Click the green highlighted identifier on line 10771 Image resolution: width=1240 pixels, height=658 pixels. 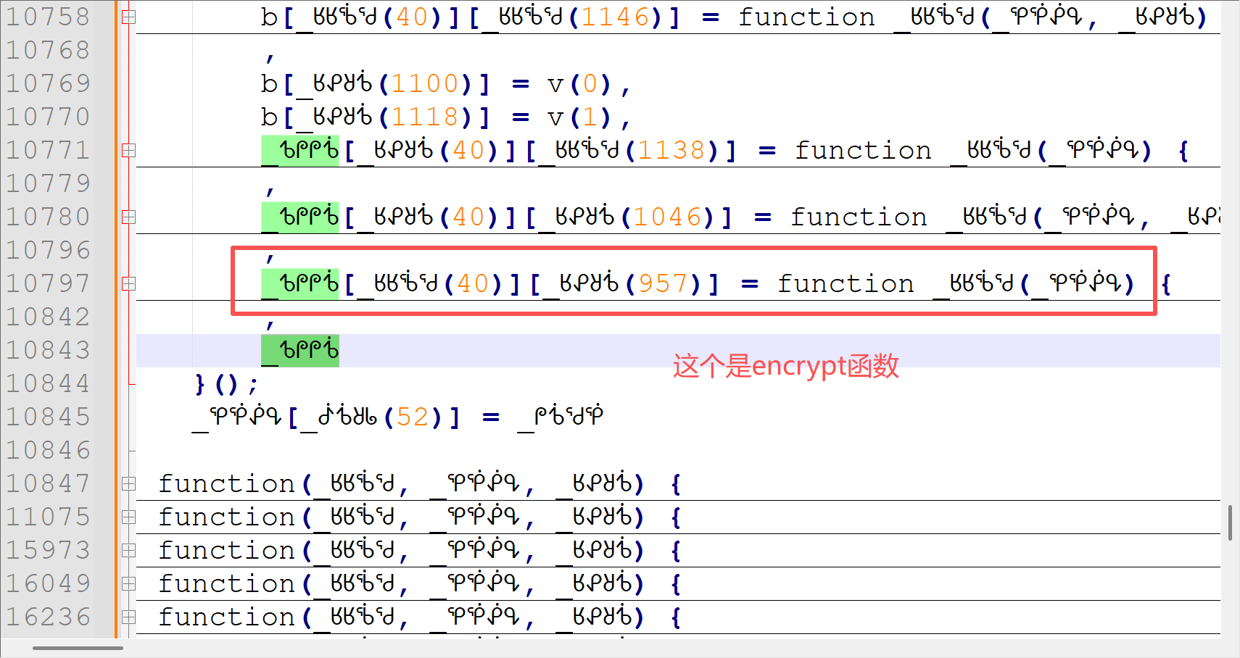(x=300, y=150)
